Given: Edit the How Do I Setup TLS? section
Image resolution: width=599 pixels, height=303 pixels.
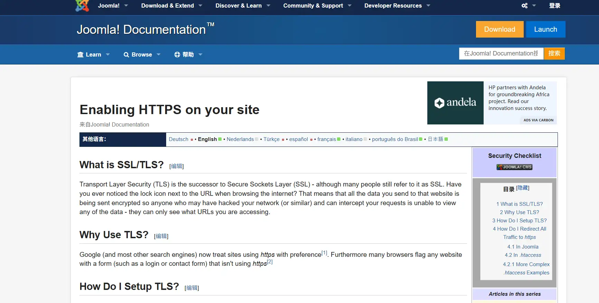Looking at the screenshot, I should tap(192, 288).
